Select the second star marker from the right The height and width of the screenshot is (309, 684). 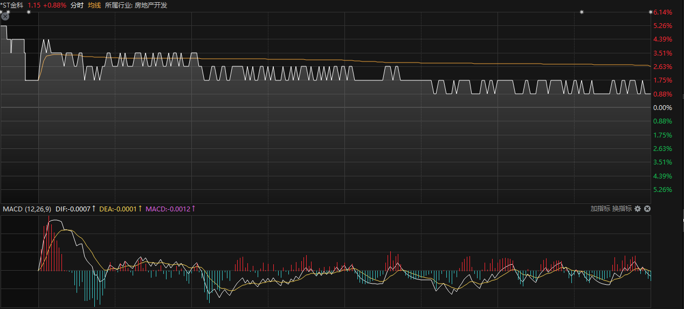tap(582, 12)
